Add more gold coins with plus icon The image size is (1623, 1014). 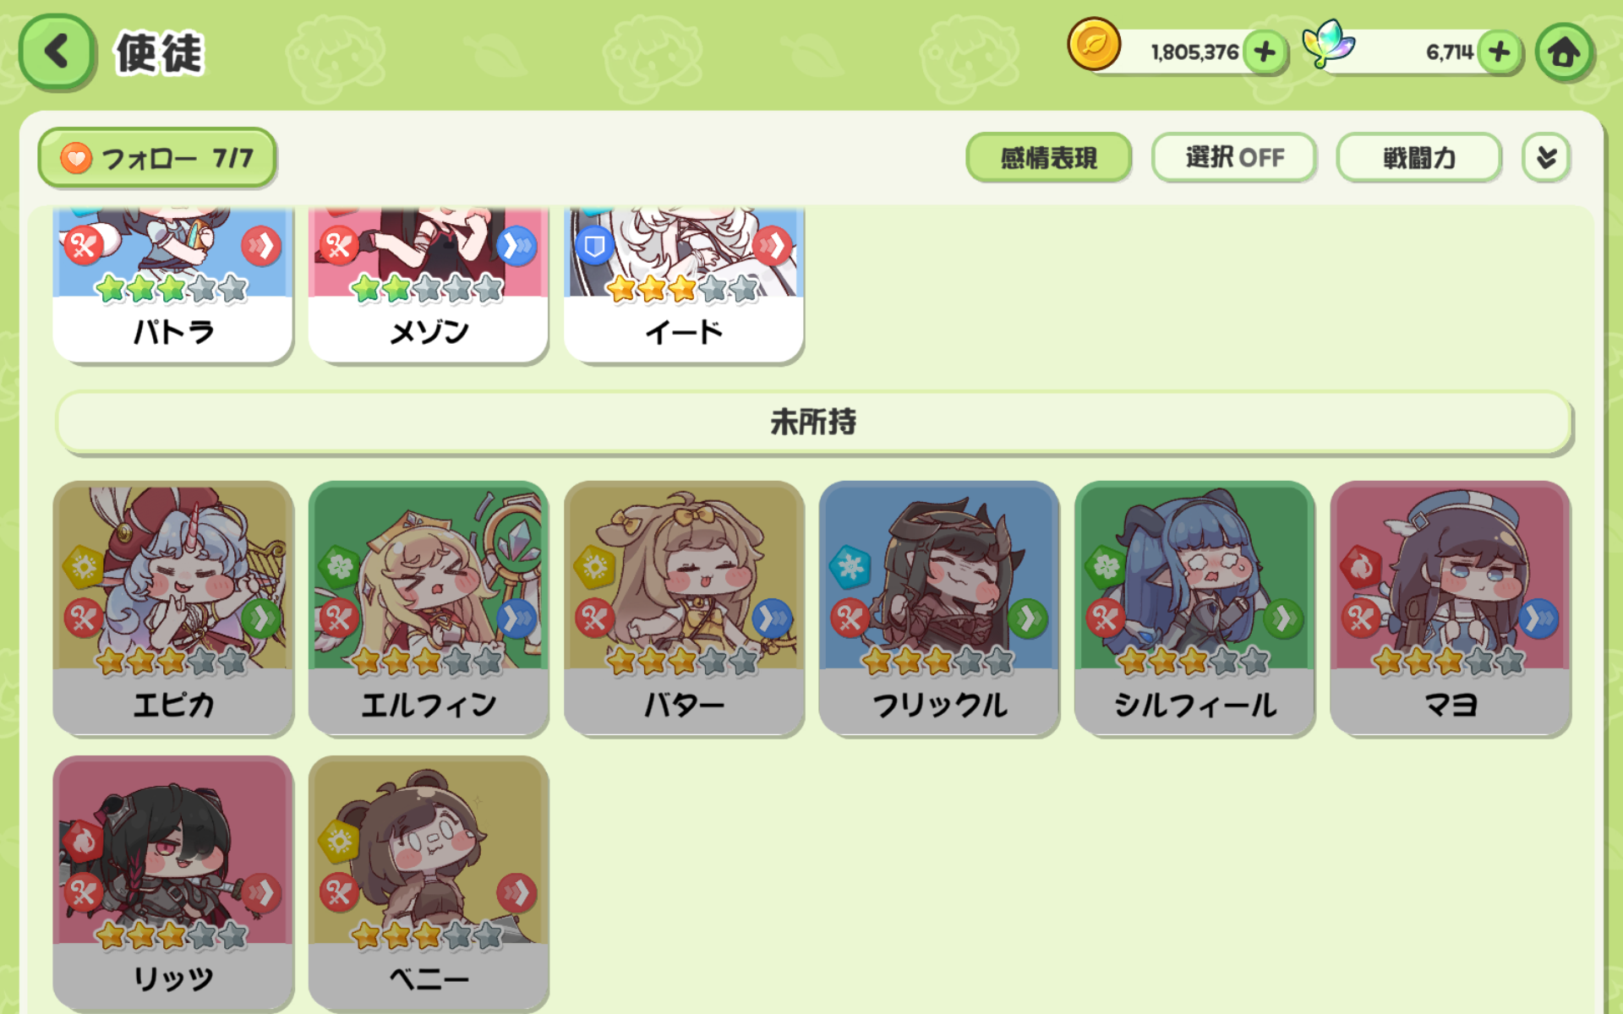tap(1265, 52)
